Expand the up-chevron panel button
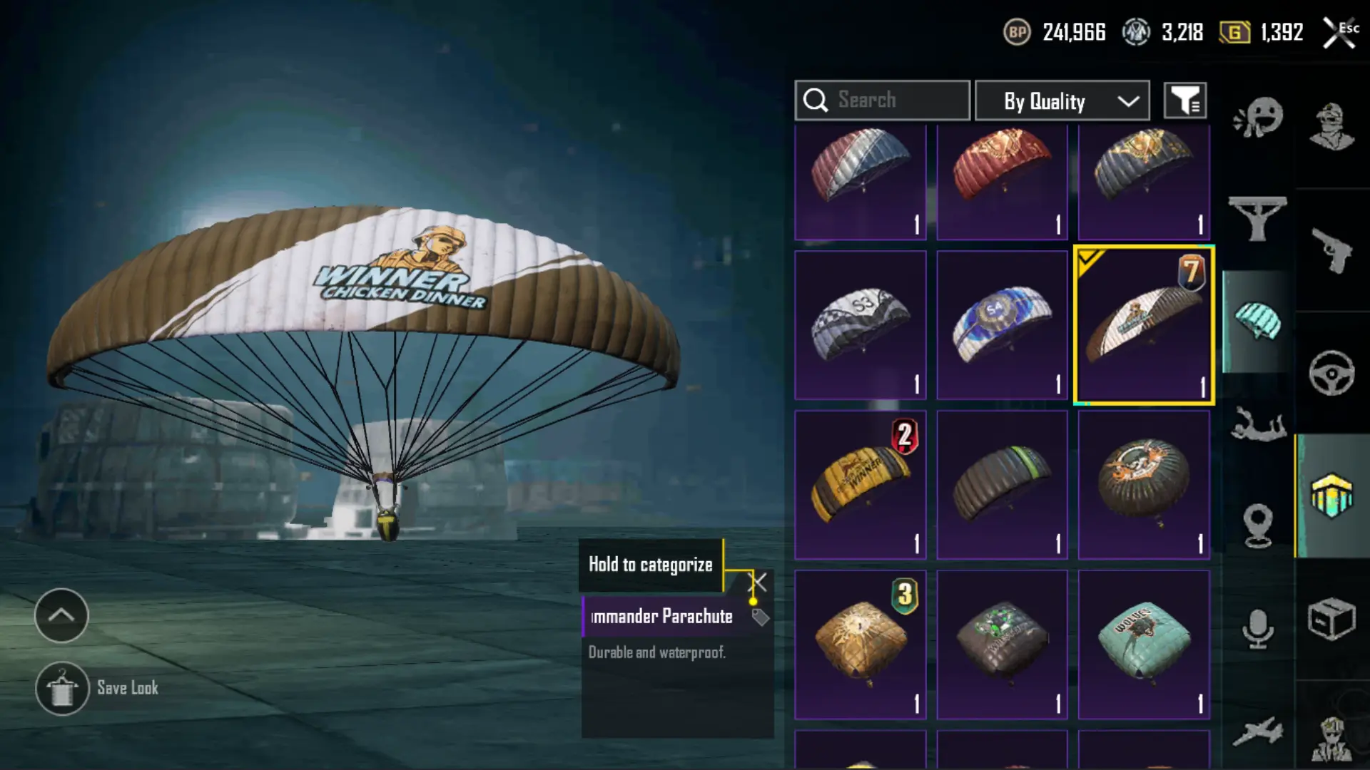Screen dimensions: 1370x770 click(x=61, y=615)
